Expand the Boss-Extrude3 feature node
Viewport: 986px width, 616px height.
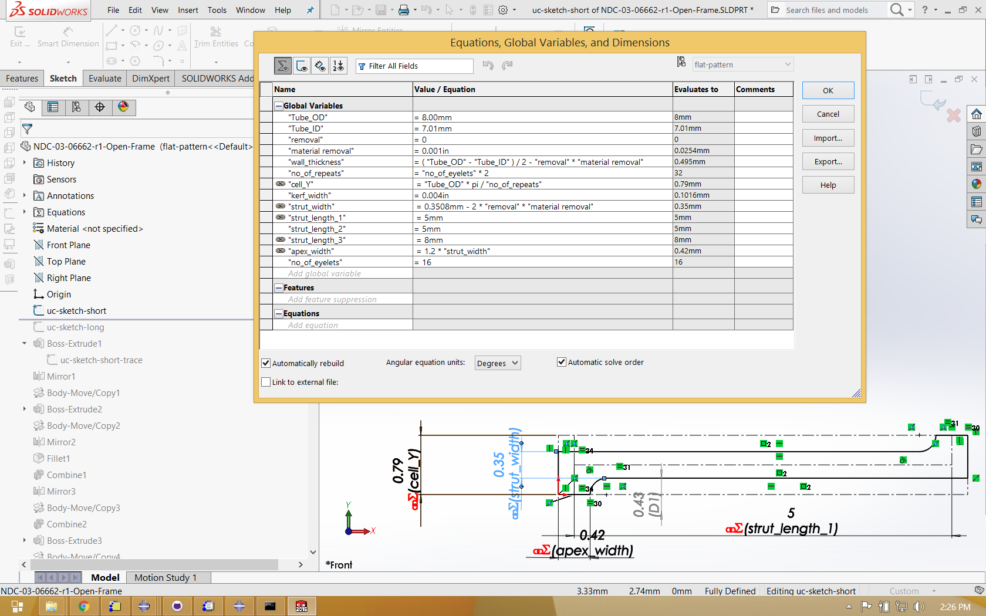25,540
